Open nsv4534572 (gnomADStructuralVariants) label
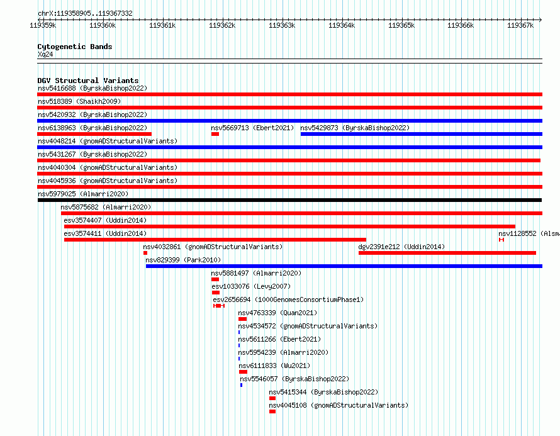The image size is (560, 436). [308, 326]
